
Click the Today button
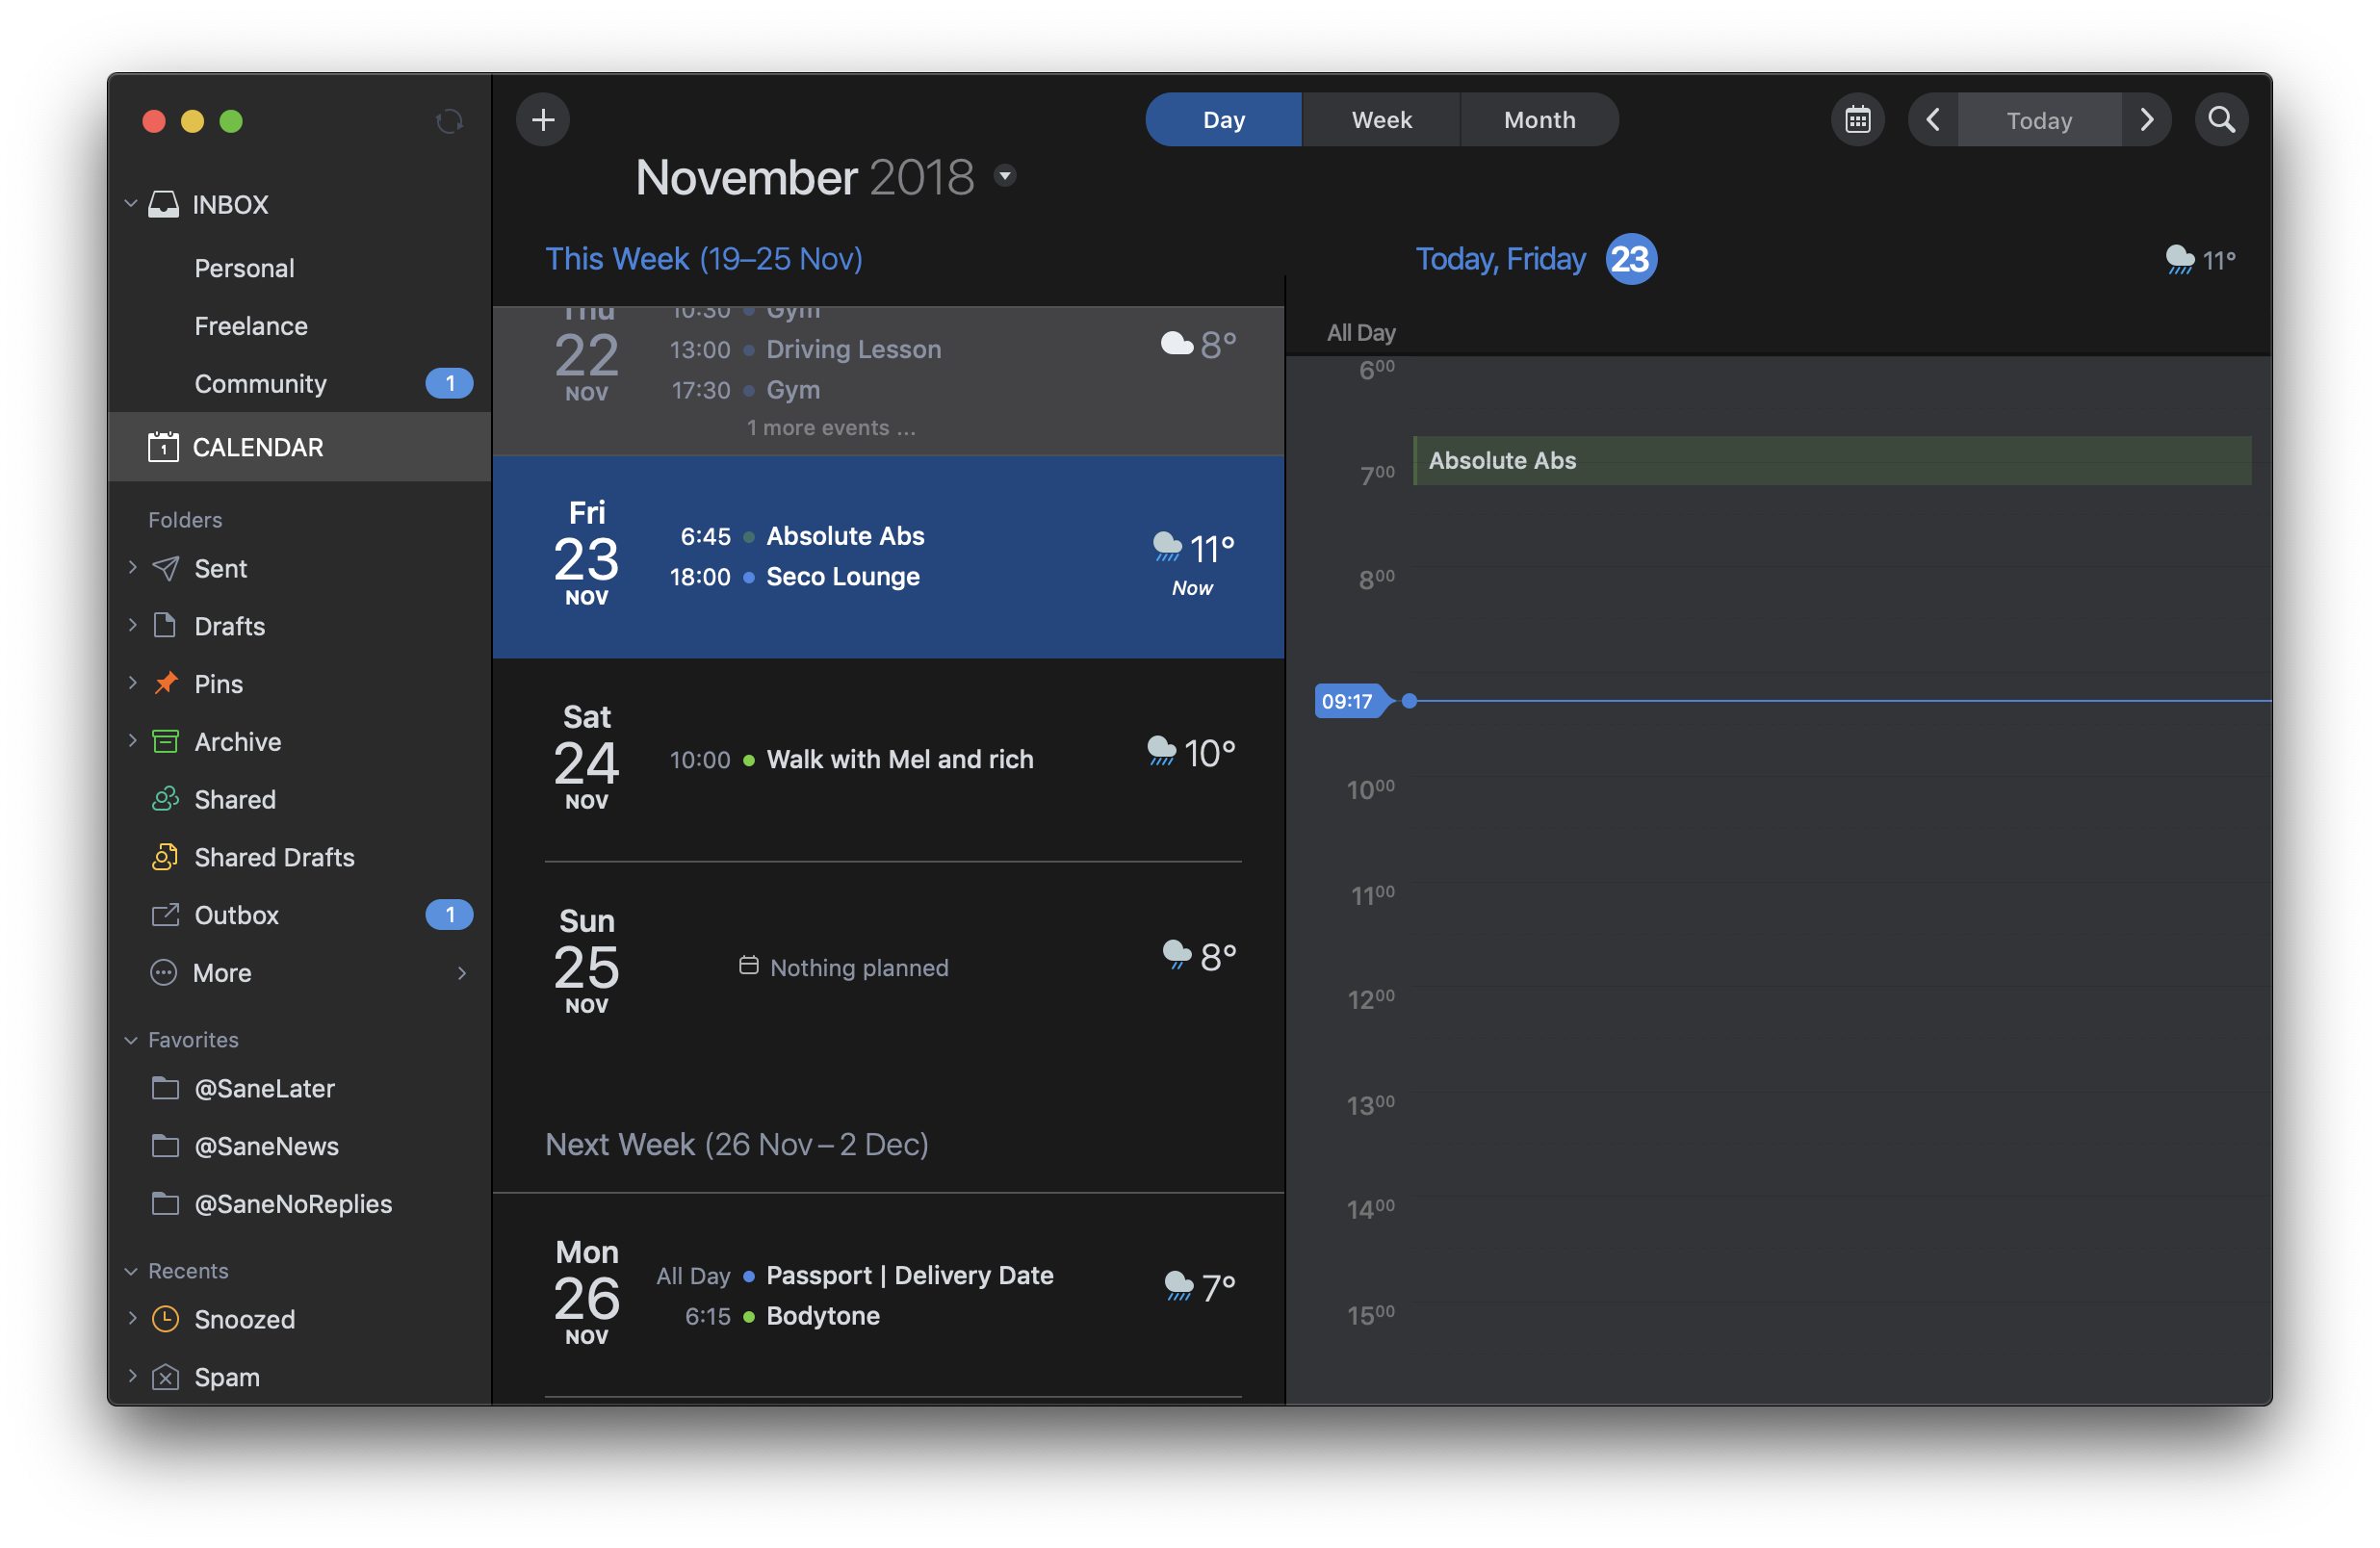tap(2039, 120)
